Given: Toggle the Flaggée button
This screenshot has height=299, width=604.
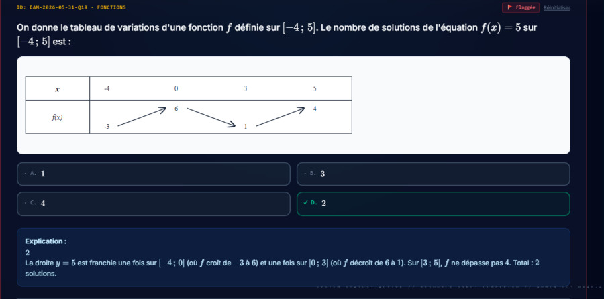Looking at the screenshot, I should coord(520,7).
